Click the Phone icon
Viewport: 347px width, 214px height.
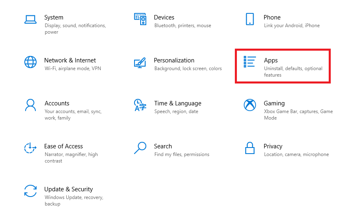click(x=249, y=19)
